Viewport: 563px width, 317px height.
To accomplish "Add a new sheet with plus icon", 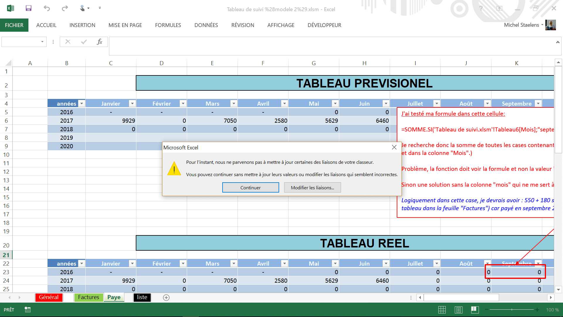I will pos(166,298).
